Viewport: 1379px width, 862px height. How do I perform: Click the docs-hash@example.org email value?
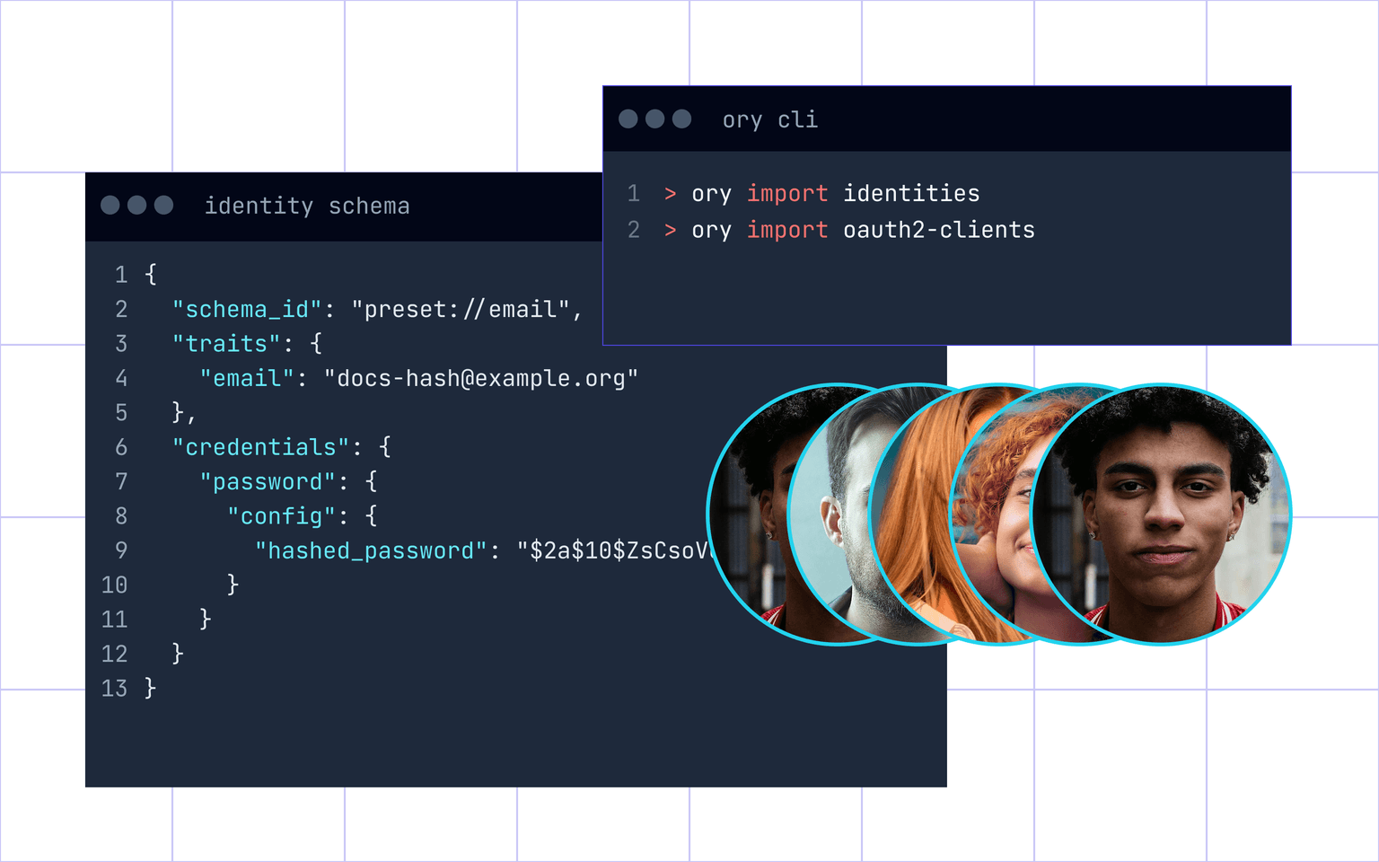tap(481, 379)
